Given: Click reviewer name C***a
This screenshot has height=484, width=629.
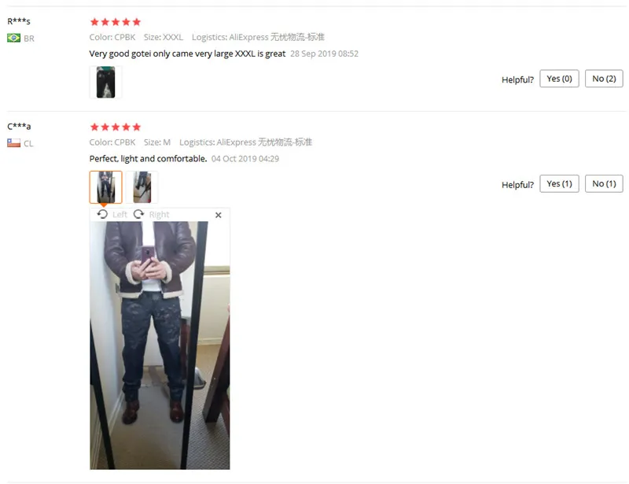Looking at the screenshot, I should (x=19, y=126).
